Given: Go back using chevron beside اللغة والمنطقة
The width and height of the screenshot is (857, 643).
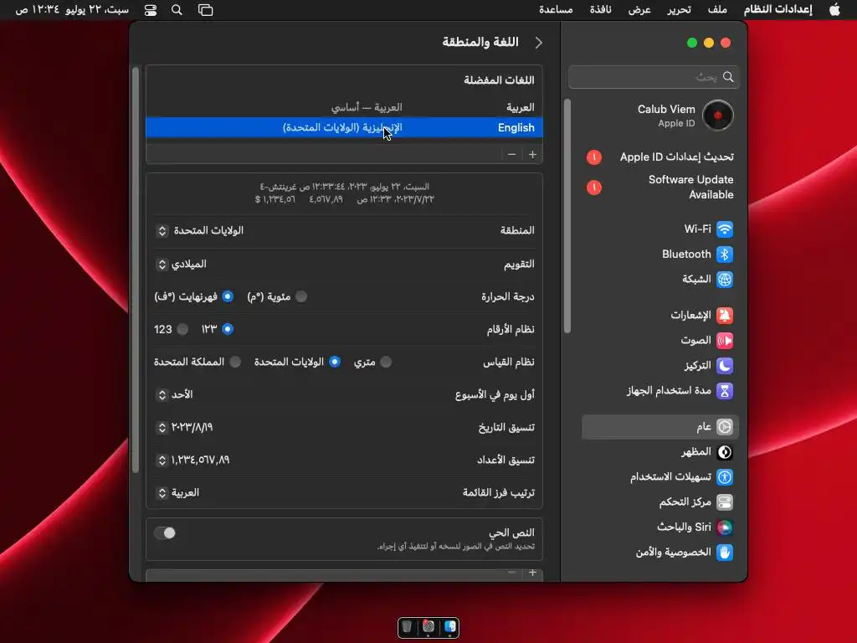Looking at the screenshot, I should 538,43.
